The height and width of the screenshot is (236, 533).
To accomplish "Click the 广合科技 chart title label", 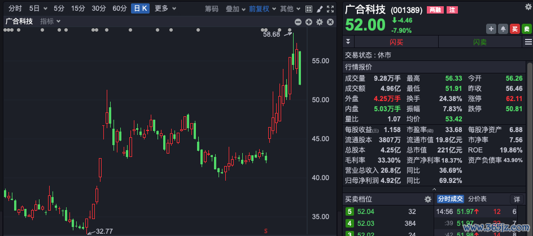I will click(x=19, y=21).
